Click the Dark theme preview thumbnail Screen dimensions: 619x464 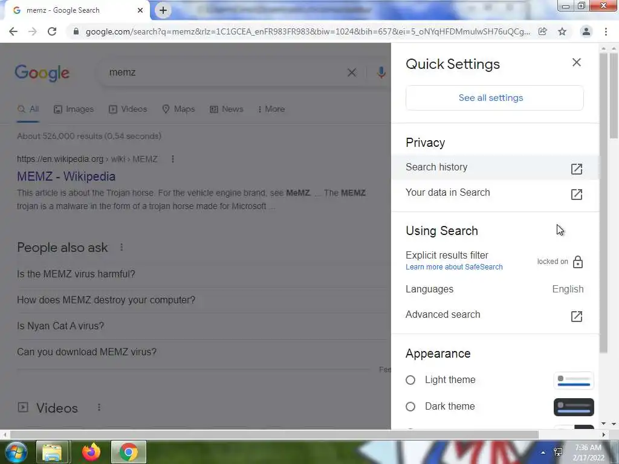pyautogui.click(x=574, y=407)
